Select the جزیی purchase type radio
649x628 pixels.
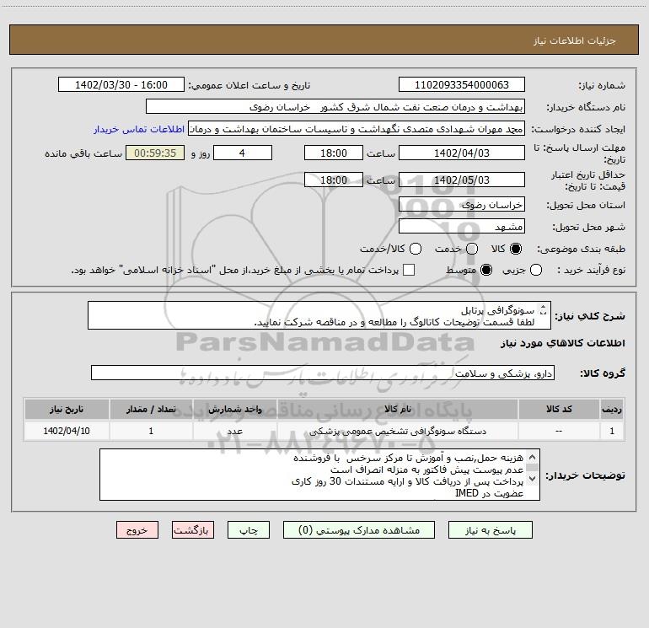click(x=536, y=270)
